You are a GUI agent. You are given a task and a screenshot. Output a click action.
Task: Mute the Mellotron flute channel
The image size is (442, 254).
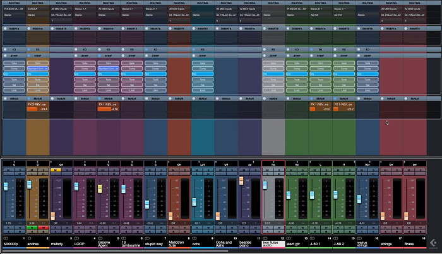pyautogui.click(x=174, y=170)
